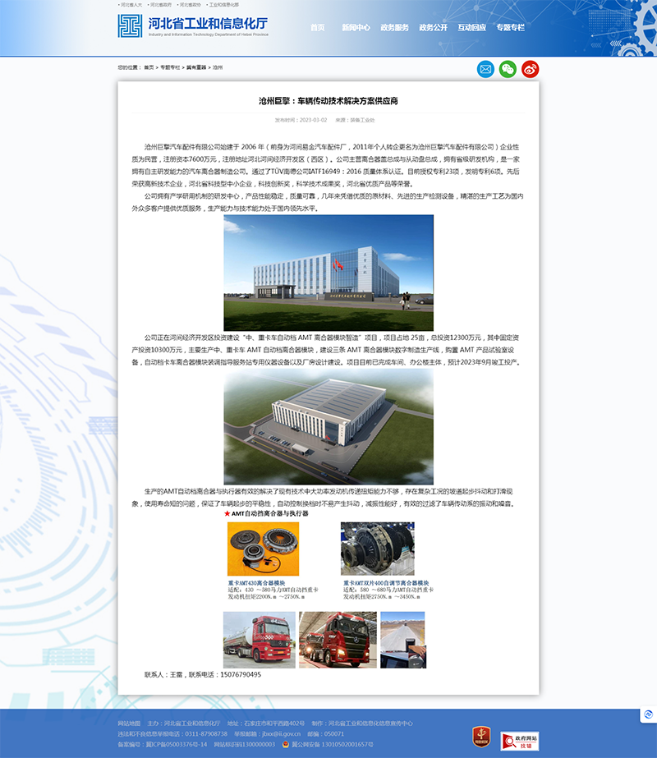Click 首页 in the breadcrumb trail

tap(149, 67)
